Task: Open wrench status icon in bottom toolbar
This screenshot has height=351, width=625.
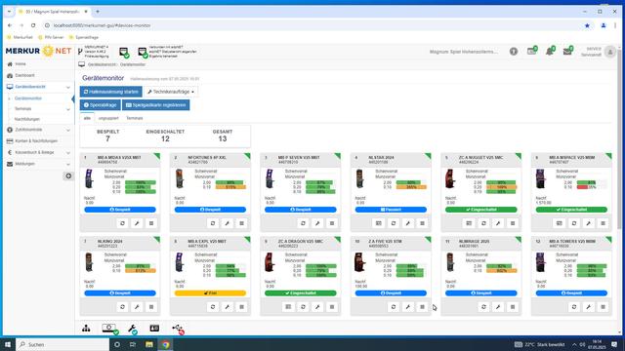Action: tap(133, 329)
